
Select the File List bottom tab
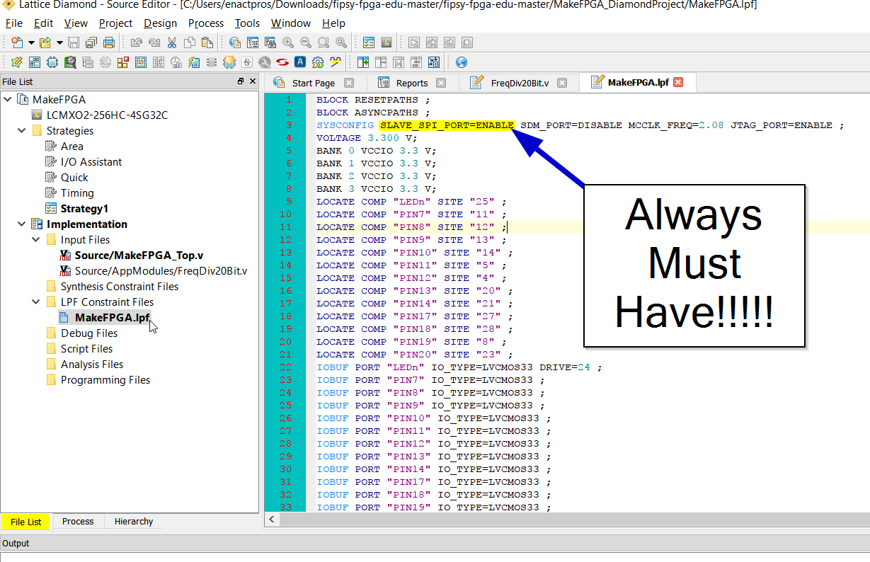coord(25,522)
